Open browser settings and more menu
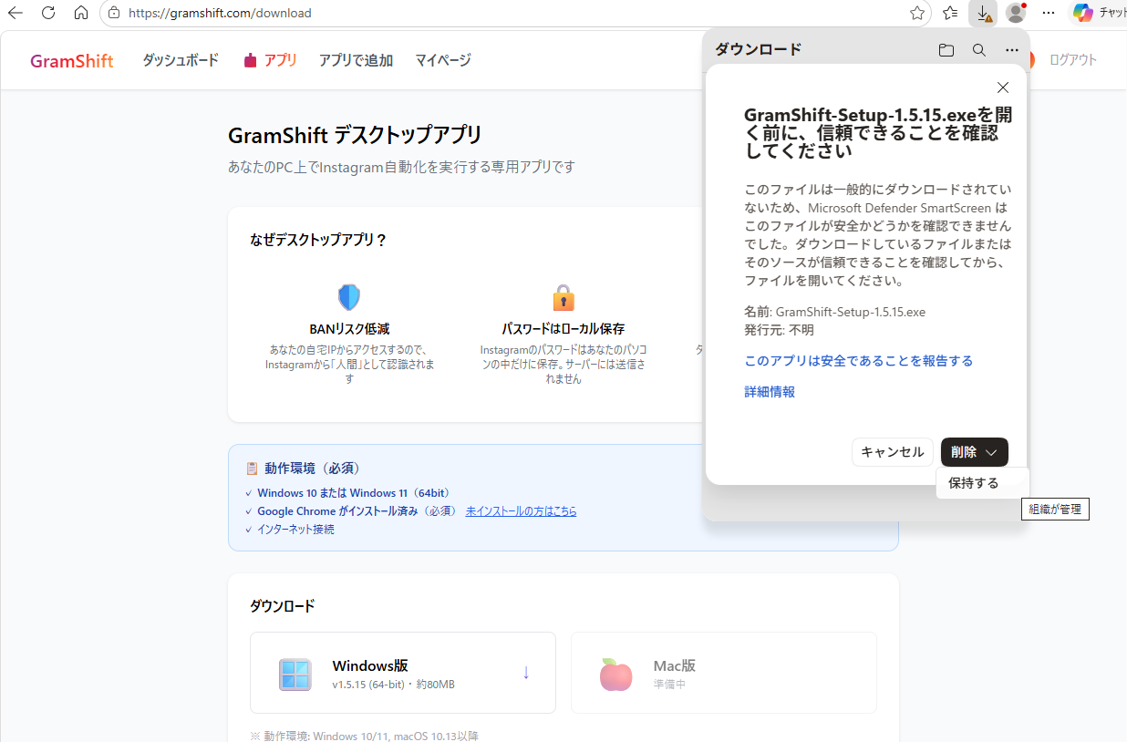1127x742 pixels. 1049,13
